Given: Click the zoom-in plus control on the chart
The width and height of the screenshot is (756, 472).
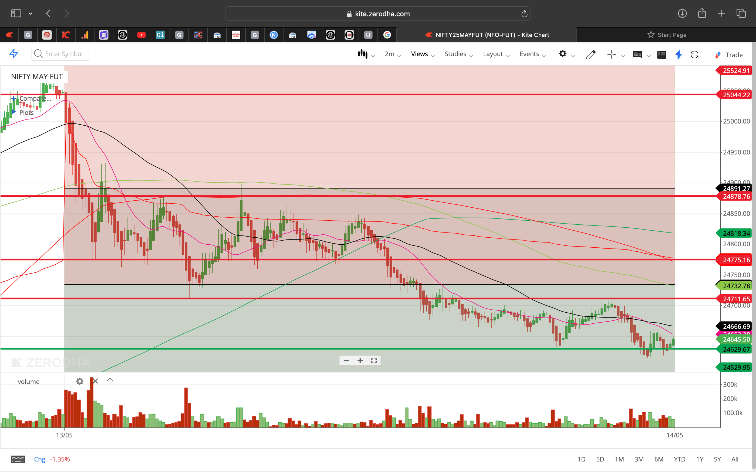Looking at the screenshot, I should 360,361.
